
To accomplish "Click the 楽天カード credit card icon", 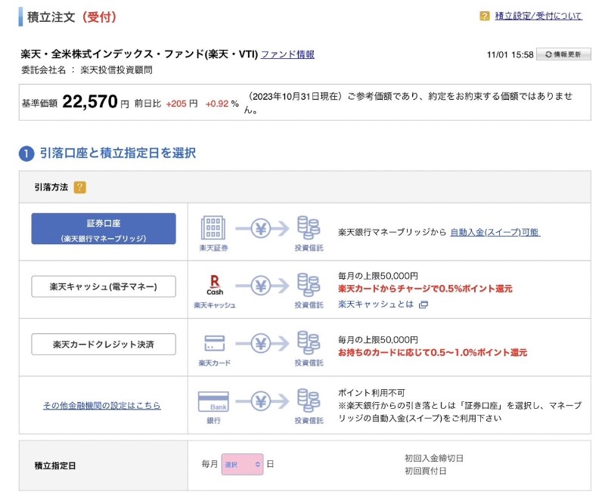I will (x=214, y=343).
